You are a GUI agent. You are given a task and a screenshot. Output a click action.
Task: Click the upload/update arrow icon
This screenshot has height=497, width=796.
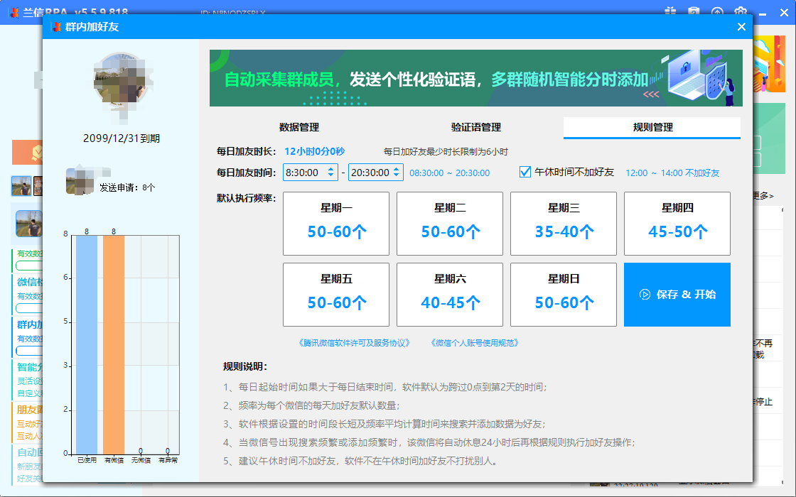click(717, 11)
